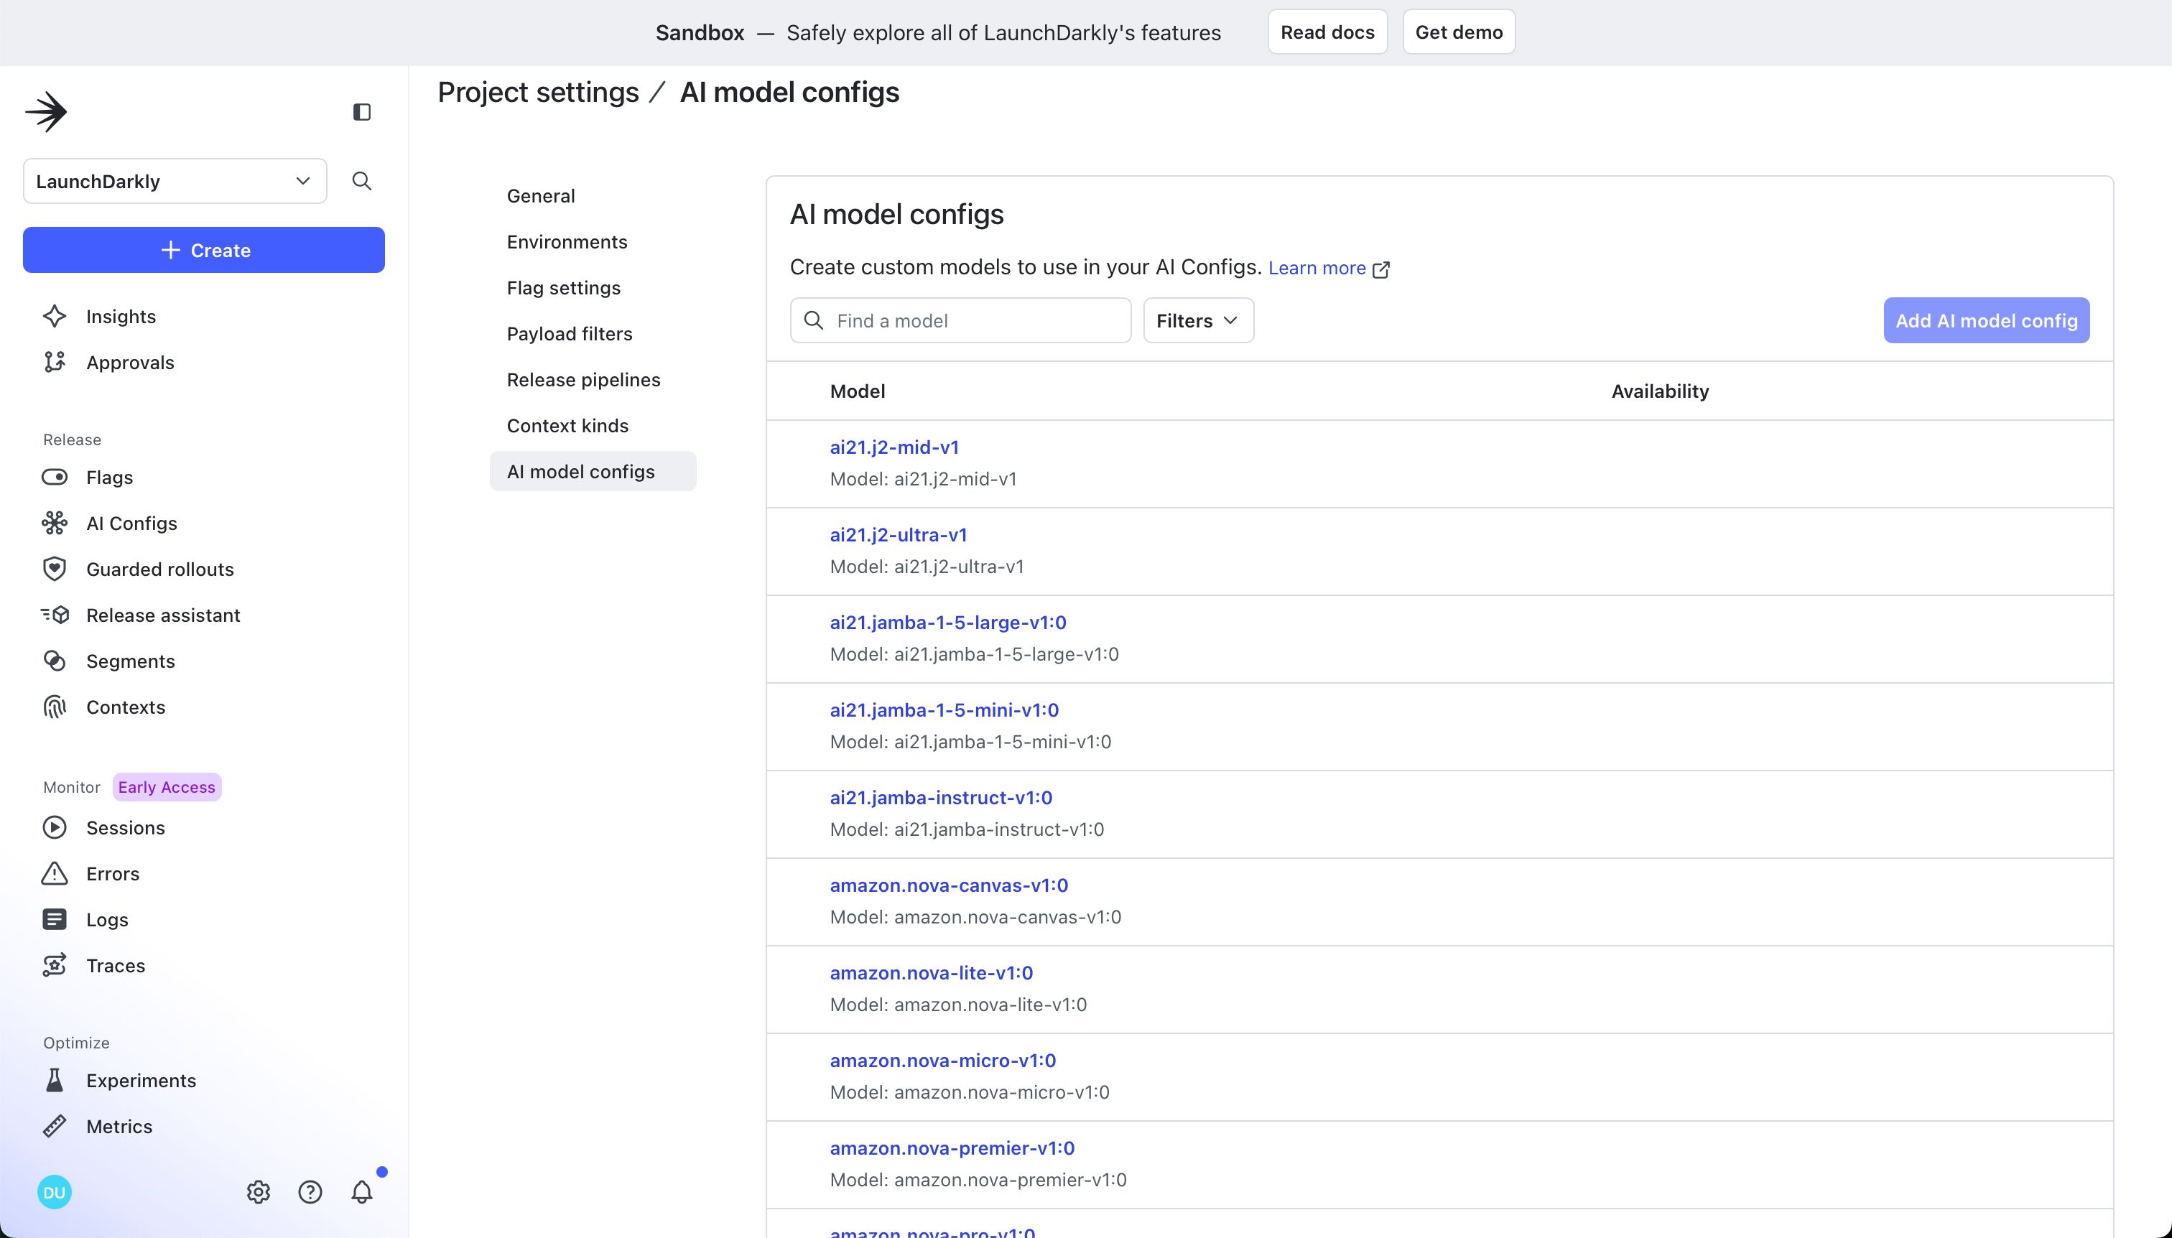Click the Flags toggle icon

click(55, 477)
